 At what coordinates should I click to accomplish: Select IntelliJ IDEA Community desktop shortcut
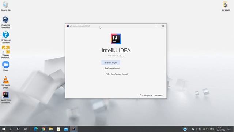point(6,98)
